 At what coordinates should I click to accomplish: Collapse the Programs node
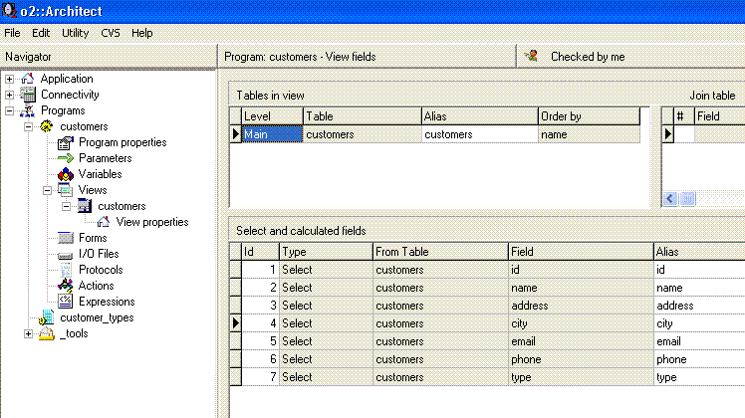click(x=10, y=111)
